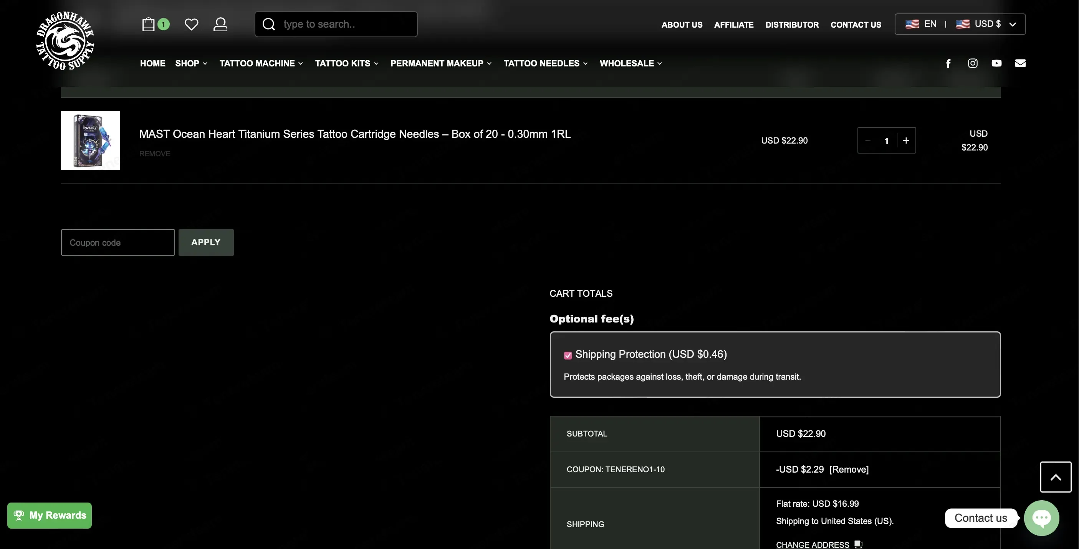Open the CONTACT US page
The height and width of the screenshot is (549, 1079).
coord(856,25)
